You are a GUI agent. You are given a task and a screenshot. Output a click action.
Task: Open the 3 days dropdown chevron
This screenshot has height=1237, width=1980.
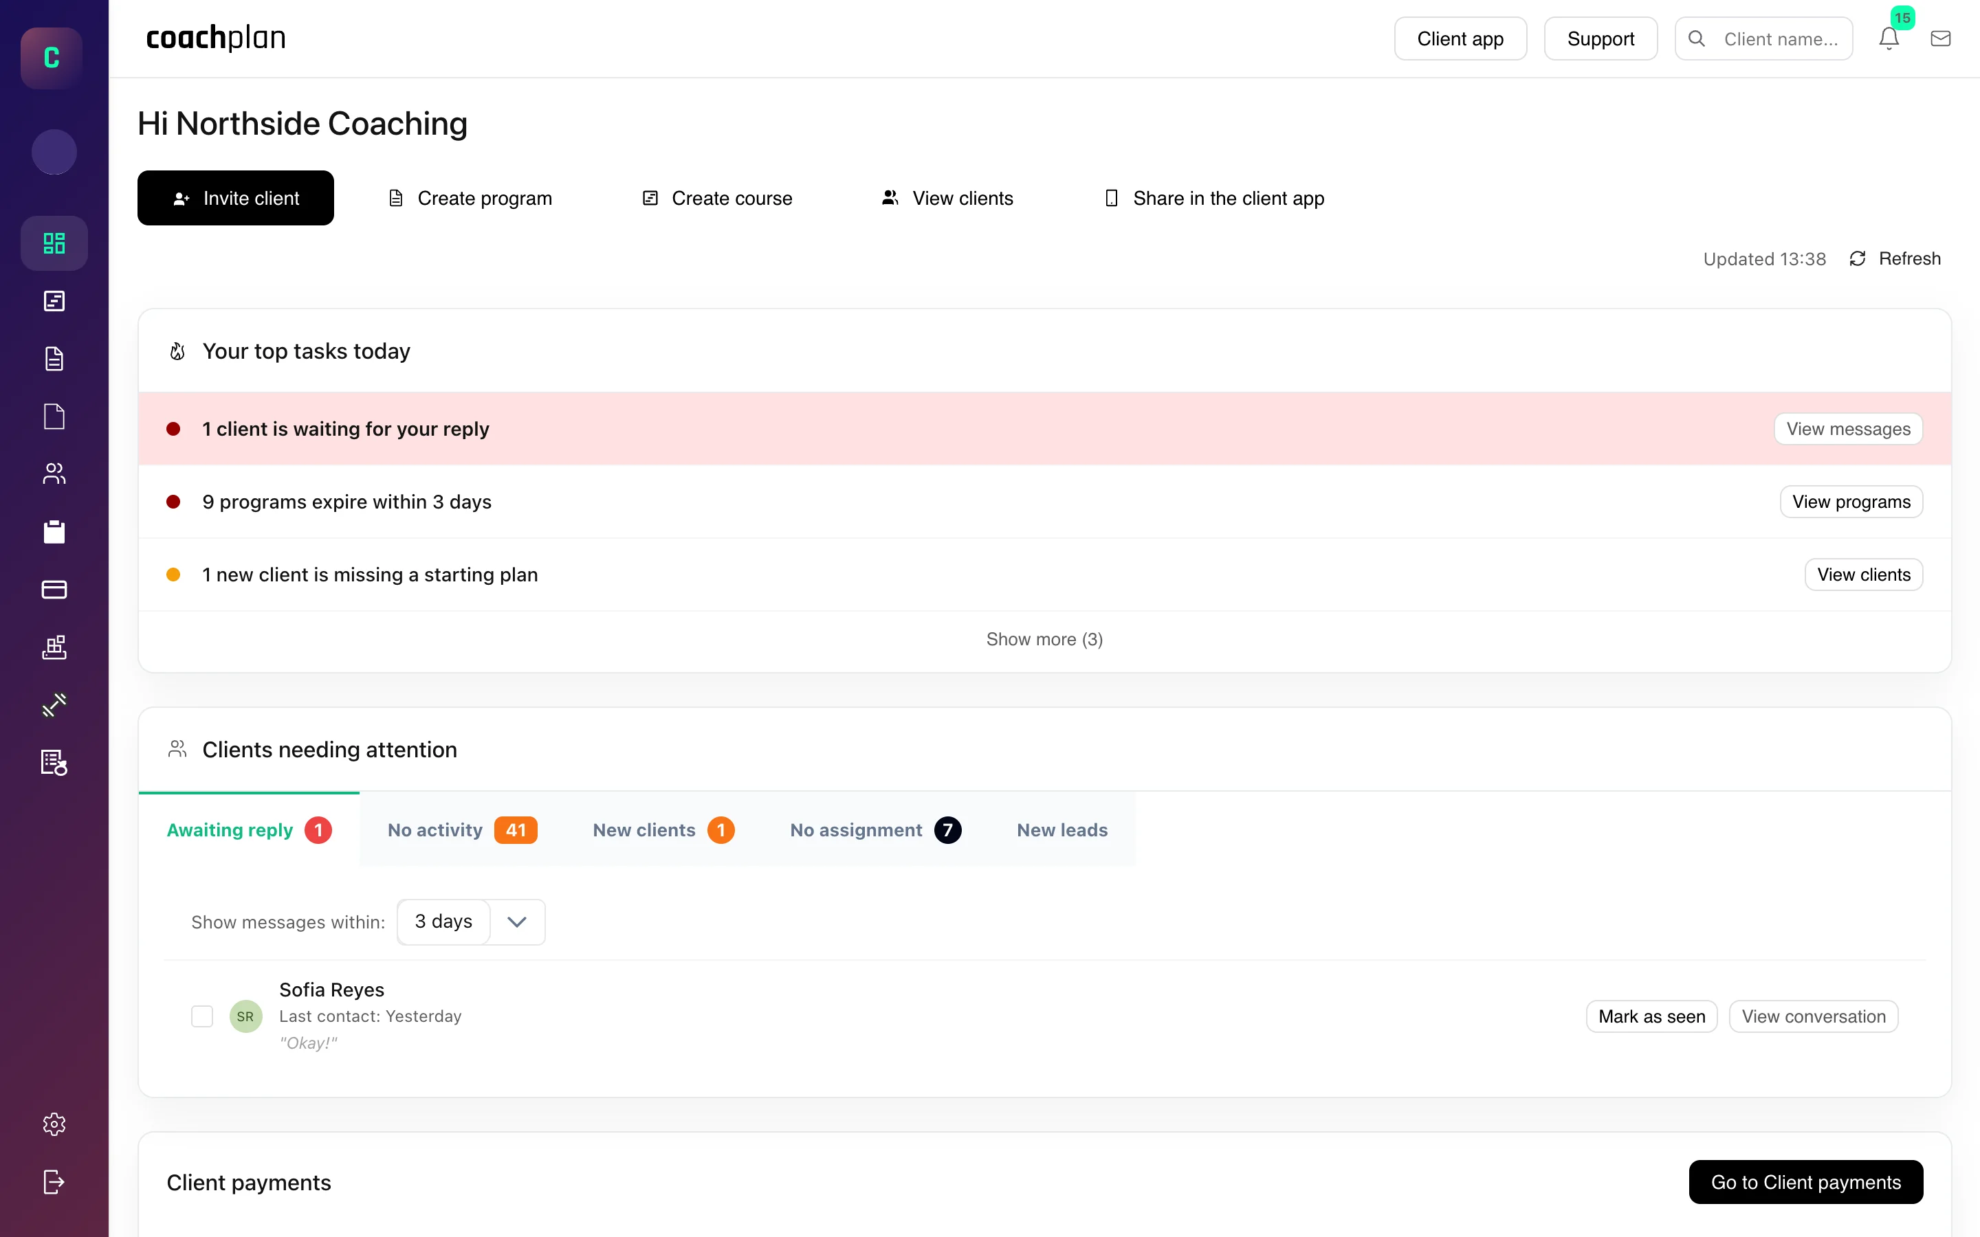(517, 922)
